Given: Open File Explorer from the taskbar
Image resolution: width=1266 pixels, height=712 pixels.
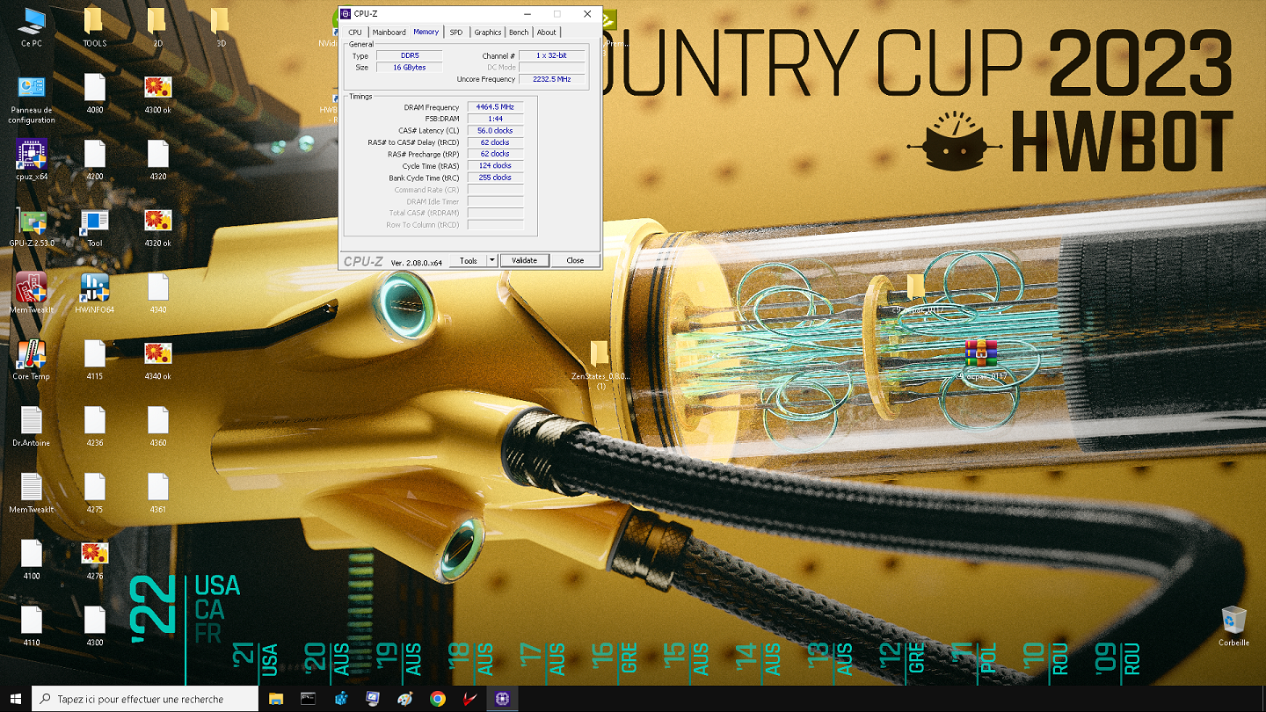Looking at the screenshot, I should [276, 699].
